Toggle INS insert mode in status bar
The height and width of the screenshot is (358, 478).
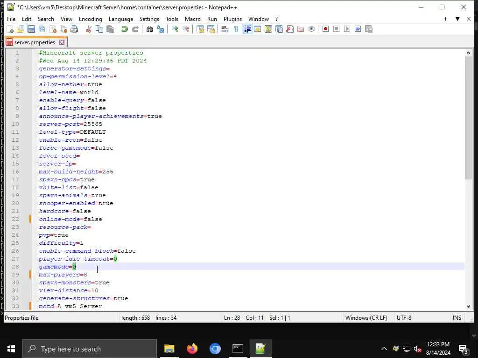coord(457,318)
